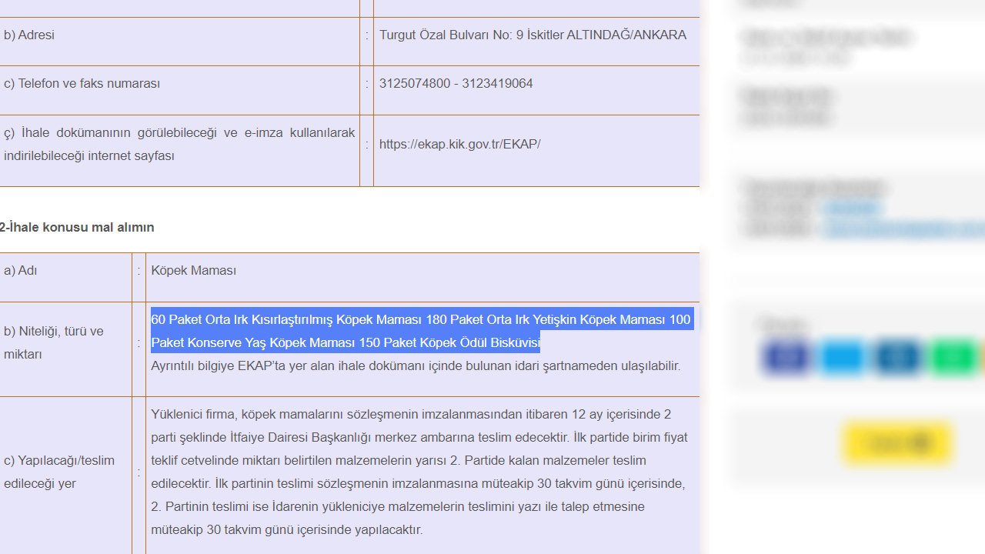The width and height of the screenshot is (985, 554).
Task: Click the line 'Ayrıntılı bilgiye EKAP'ta yer alan'
Action: coord(416,365)
